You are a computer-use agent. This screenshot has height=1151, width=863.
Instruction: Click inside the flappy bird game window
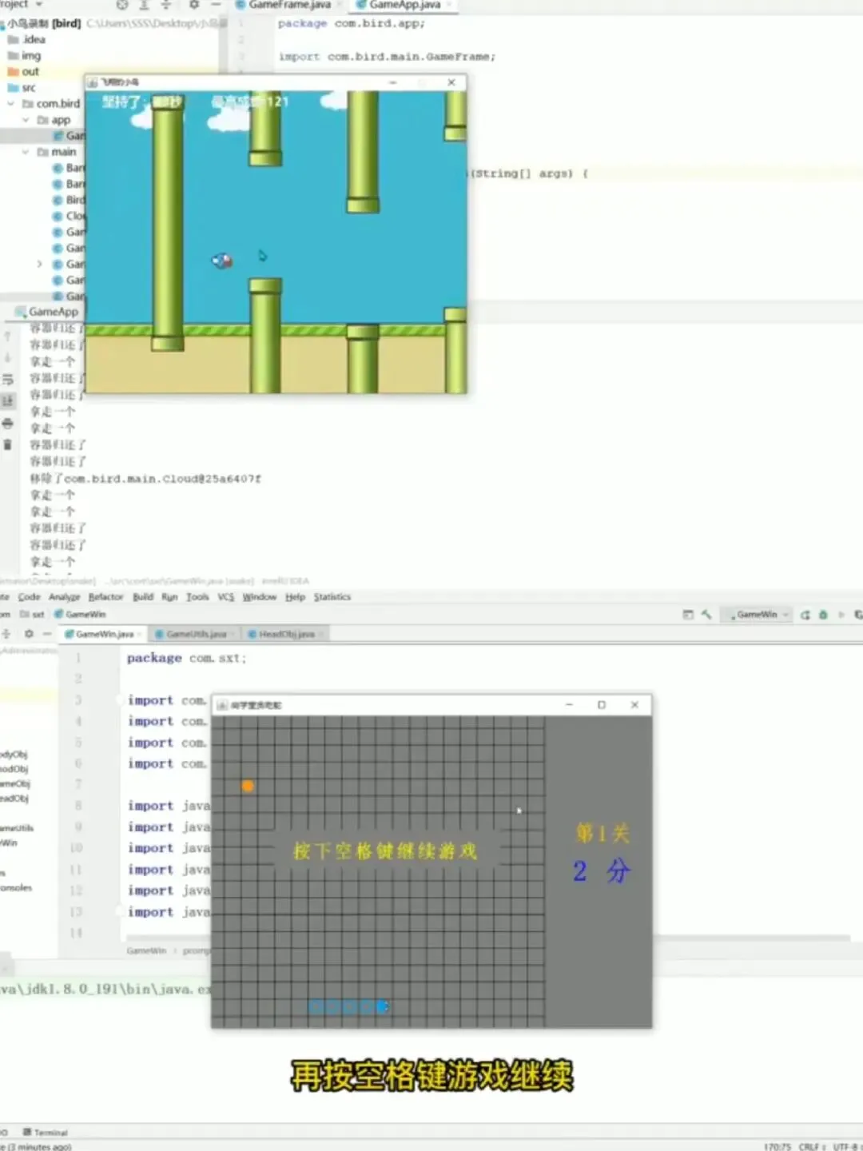[276, 242]
